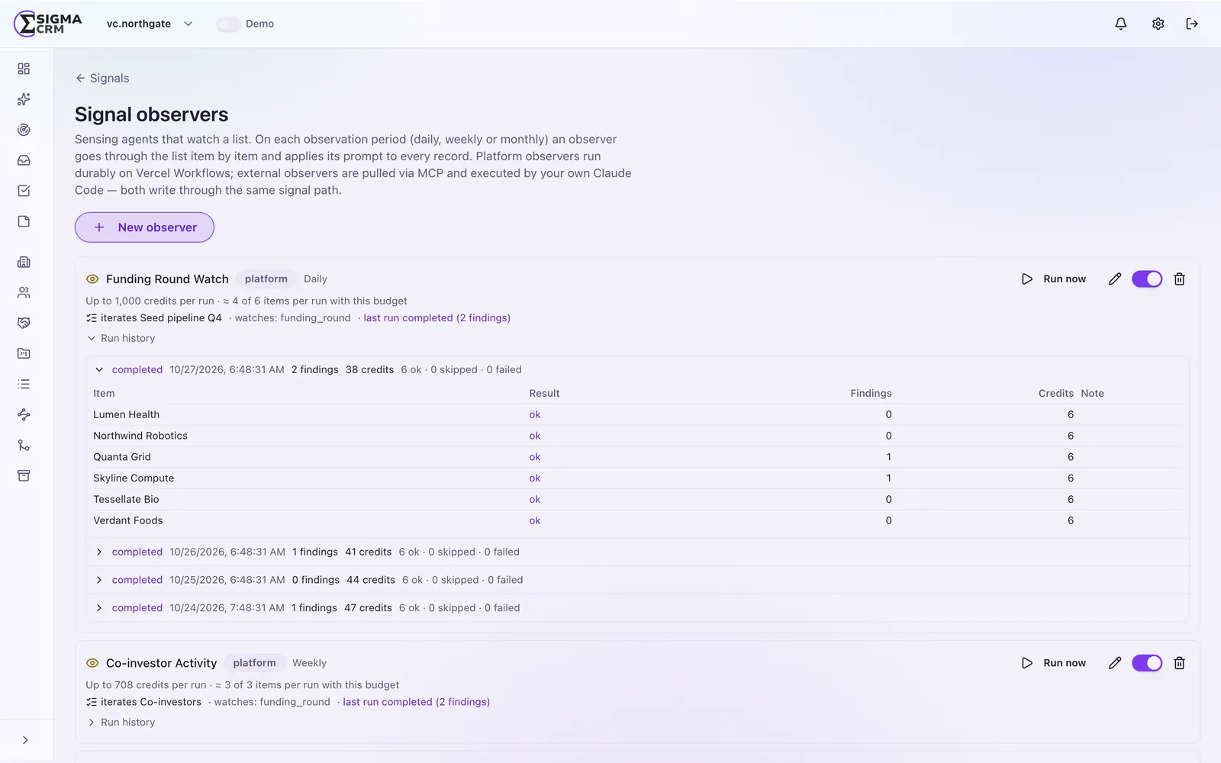Select the Skyline Compute row
The image size is (1221, 763).
[x=637, y=478]
